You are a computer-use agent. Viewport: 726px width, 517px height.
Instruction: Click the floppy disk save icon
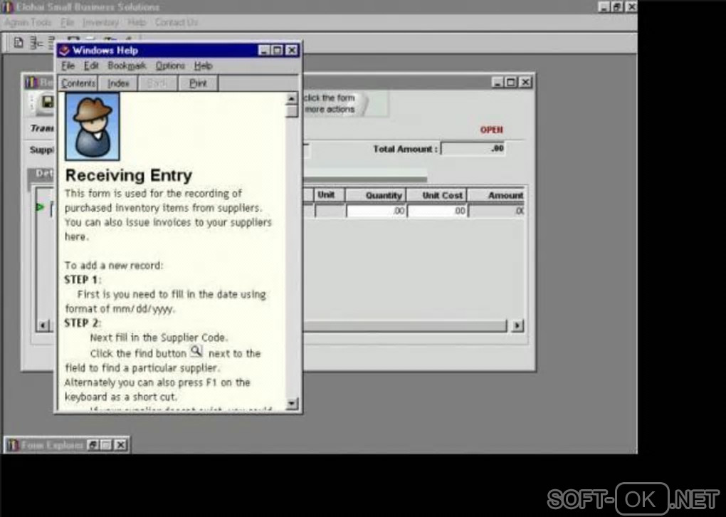(47, 101)
